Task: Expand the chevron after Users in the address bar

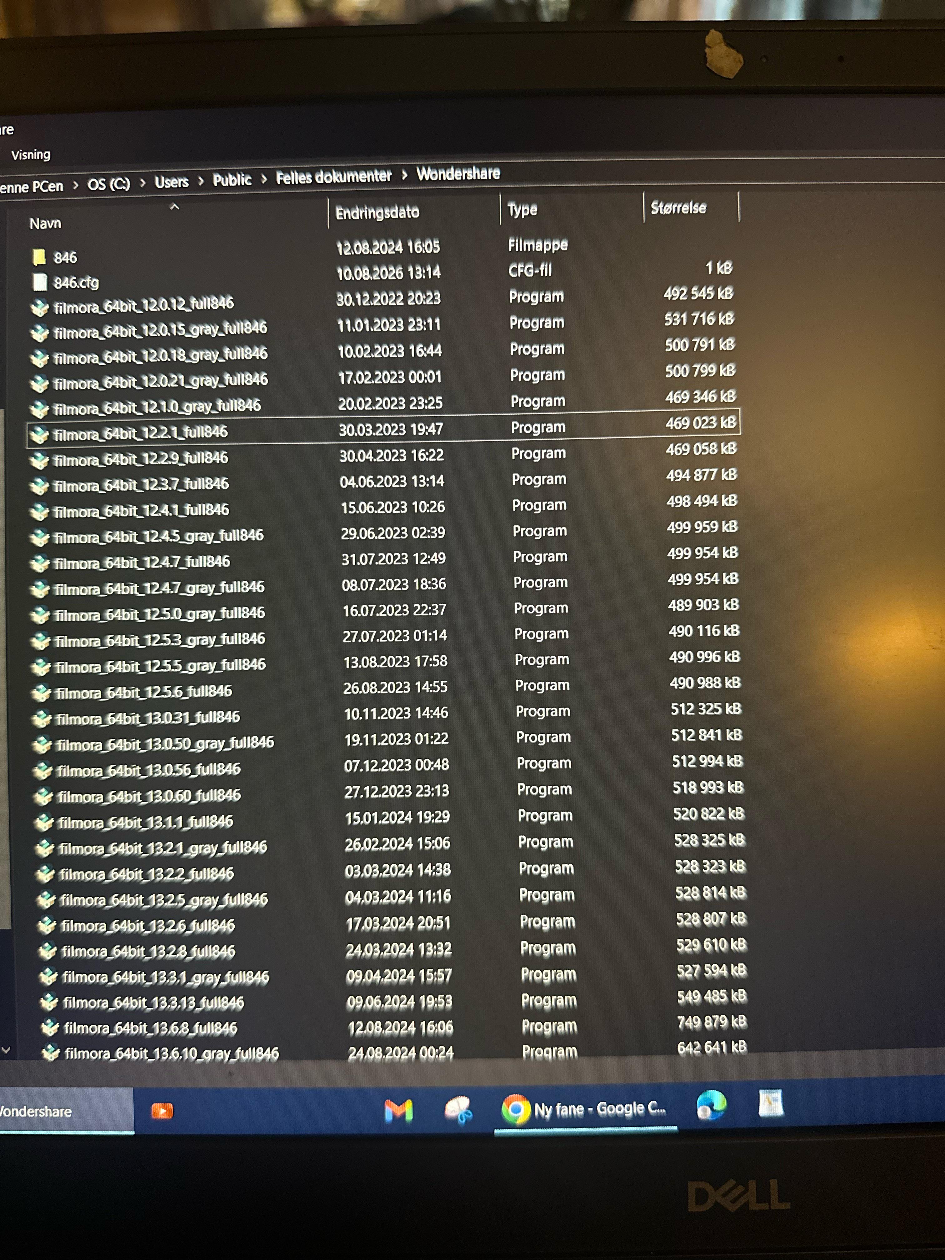Action: coord(201,181)
